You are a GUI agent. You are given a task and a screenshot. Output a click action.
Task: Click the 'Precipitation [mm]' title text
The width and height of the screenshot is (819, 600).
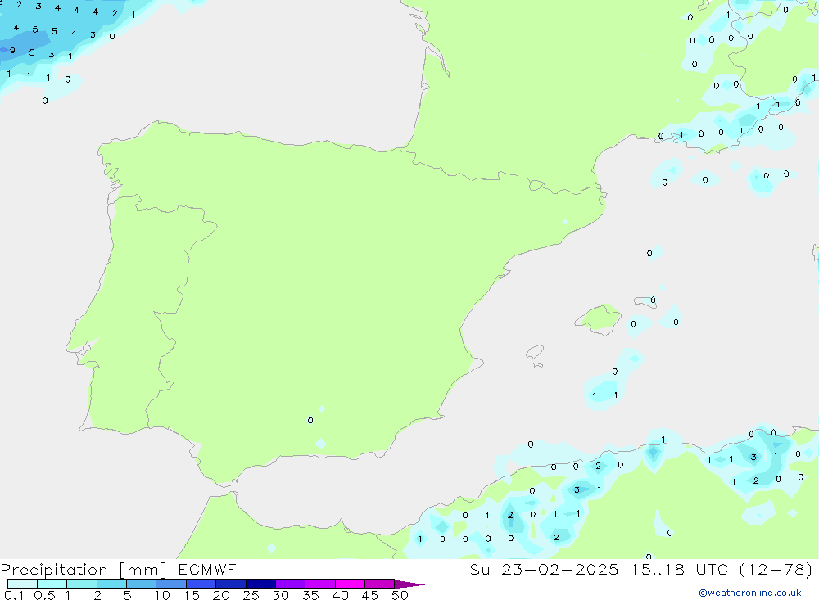click(x=84, y=570)
